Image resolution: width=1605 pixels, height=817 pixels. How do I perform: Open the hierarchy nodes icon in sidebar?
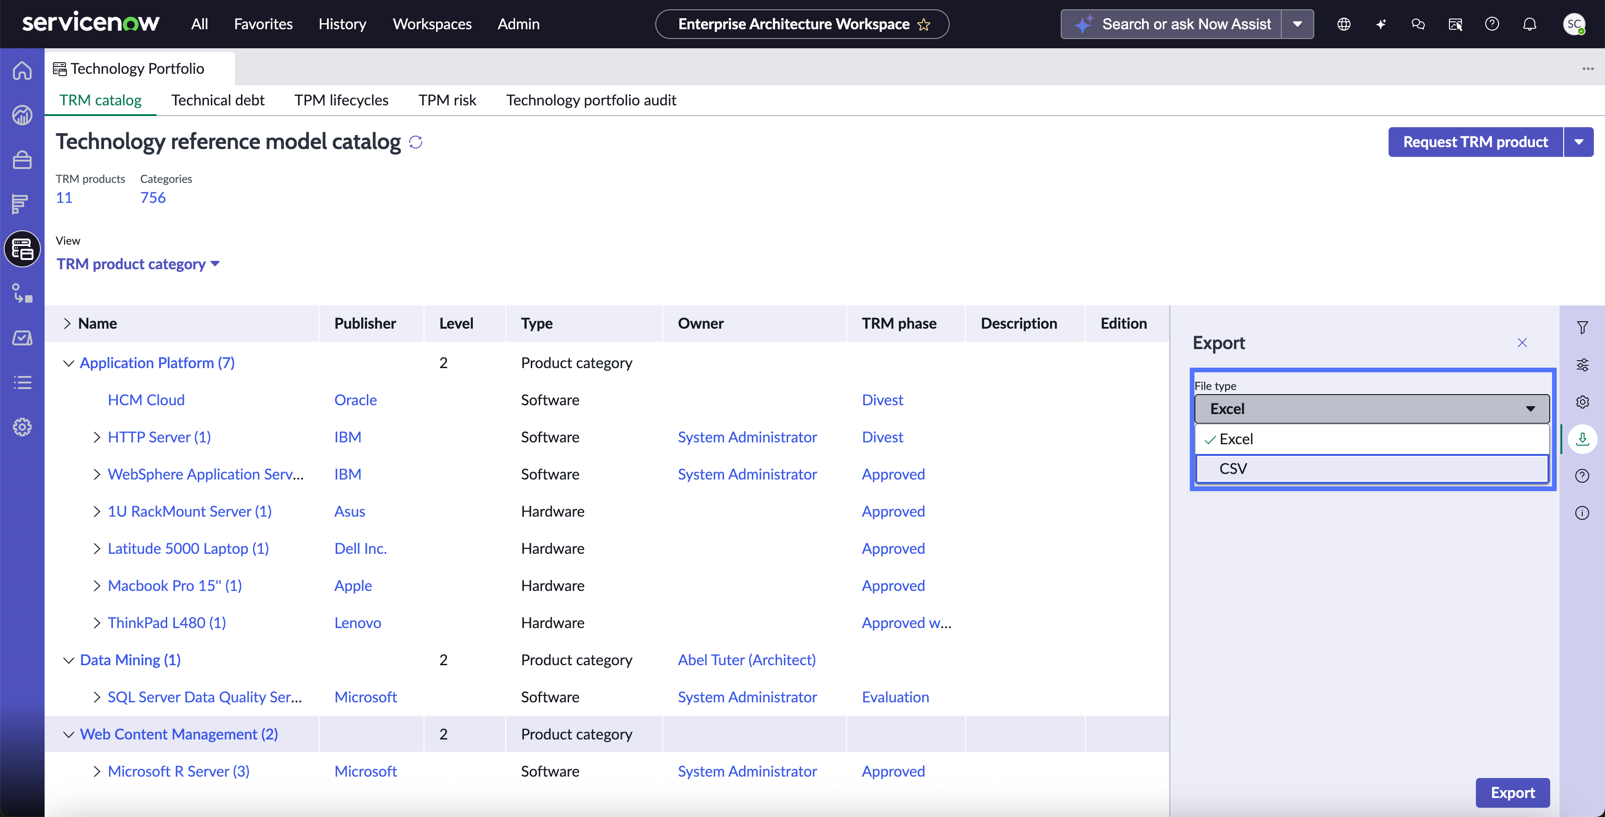[x=22, y=293]
